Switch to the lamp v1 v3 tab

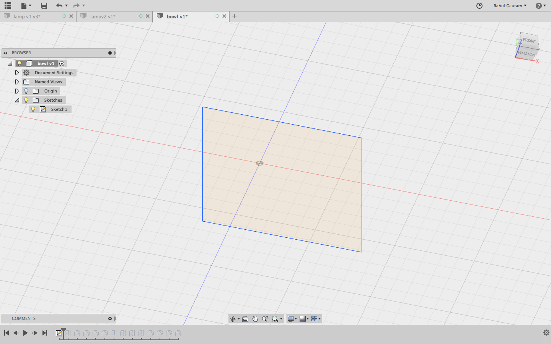pyautogui.click(x=27, y=16)
